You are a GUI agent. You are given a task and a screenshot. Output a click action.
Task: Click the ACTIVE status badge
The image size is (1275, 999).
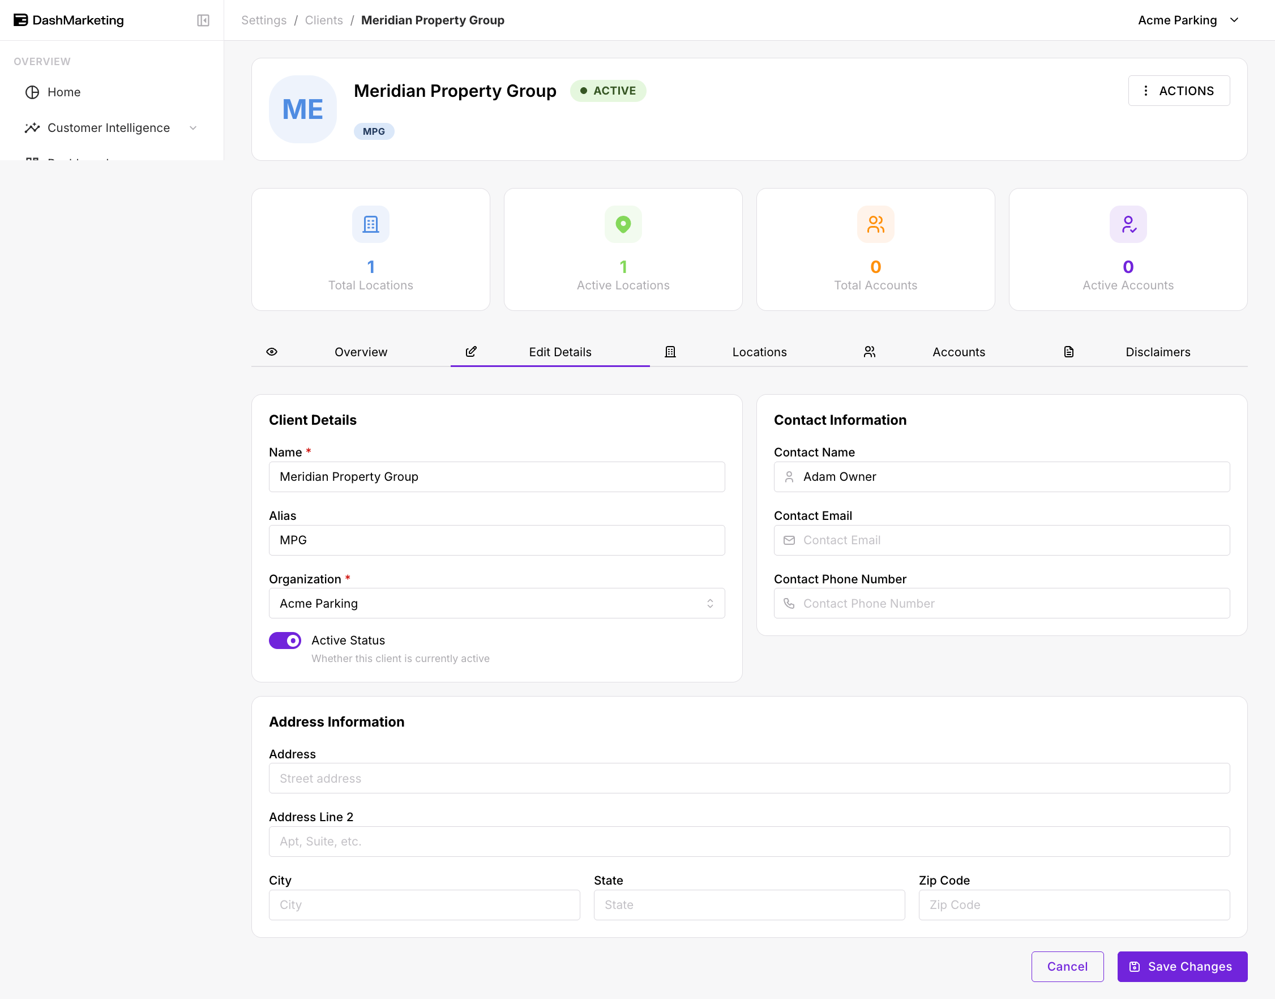pyautogui.click(x=608, y=91)
